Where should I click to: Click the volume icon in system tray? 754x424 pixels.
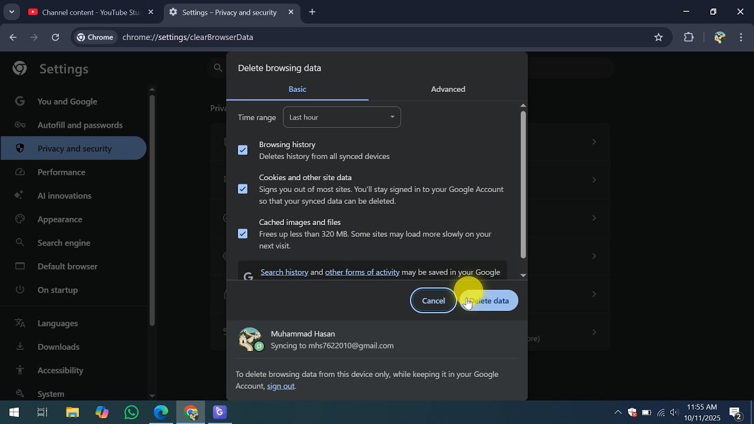(x=674, y=412)
